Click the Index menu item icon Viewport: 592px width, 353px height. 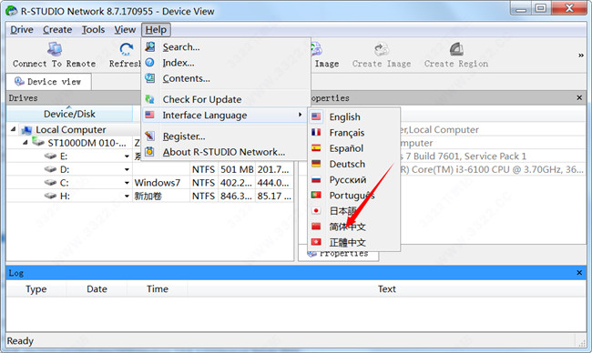pyautogui.click(x=150, y=63)
